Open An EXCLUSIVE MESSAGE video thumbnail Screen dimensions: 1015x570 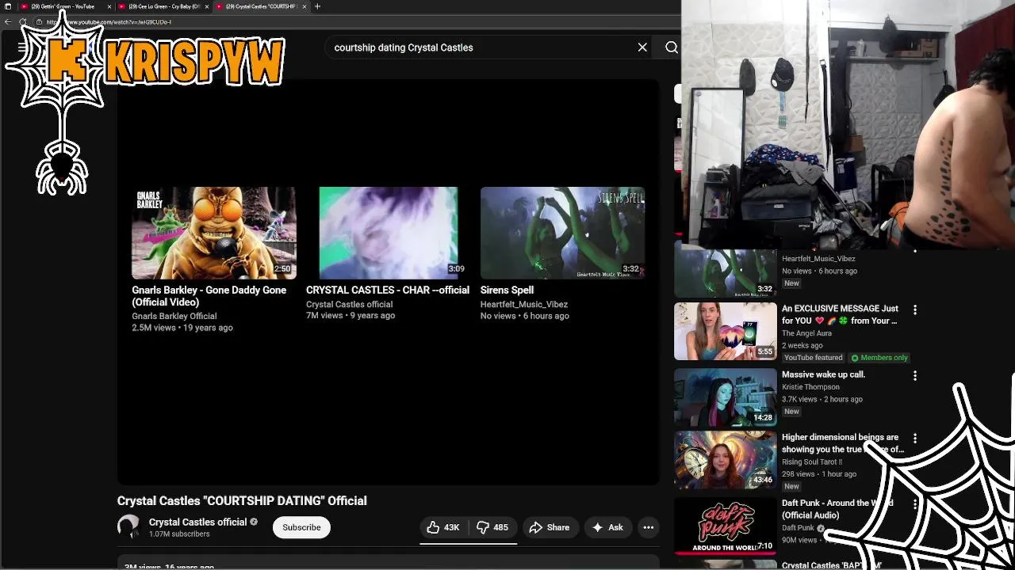[726, 331]
